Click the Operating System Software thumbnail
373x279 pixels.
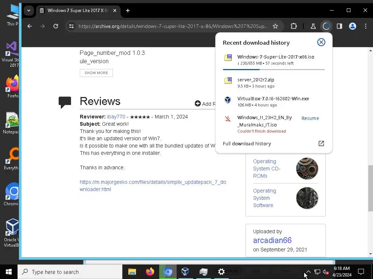(x=307, y=198)
